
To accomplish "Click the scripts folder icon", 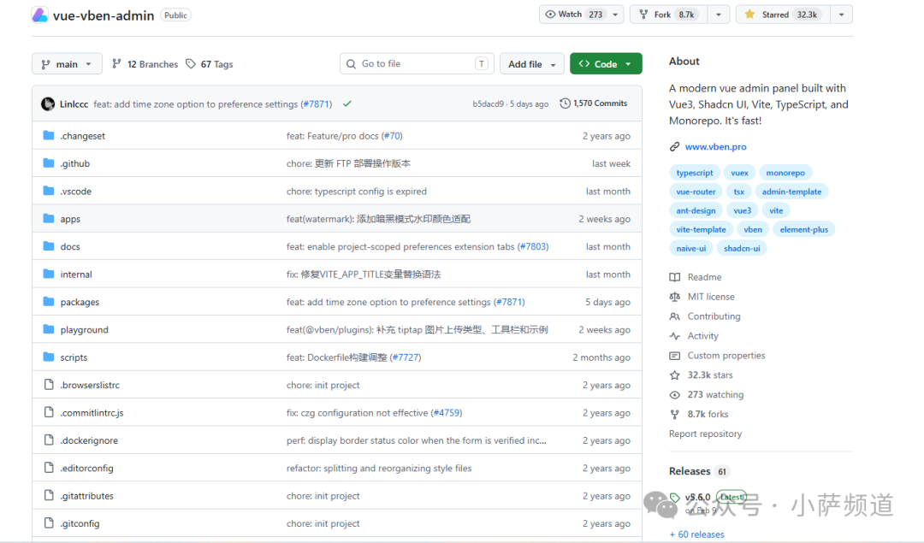I will (49, 357).
